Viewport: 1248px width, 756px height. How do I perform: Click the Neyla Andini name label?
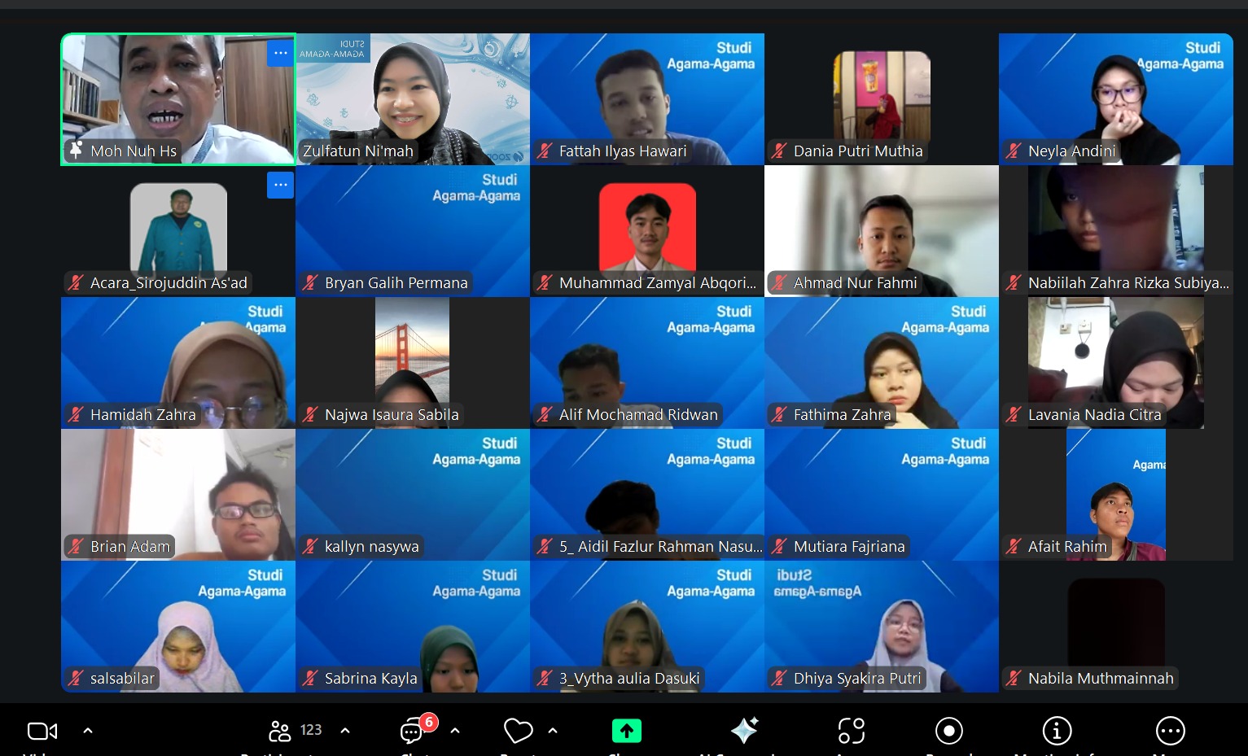coord(1071,151)
